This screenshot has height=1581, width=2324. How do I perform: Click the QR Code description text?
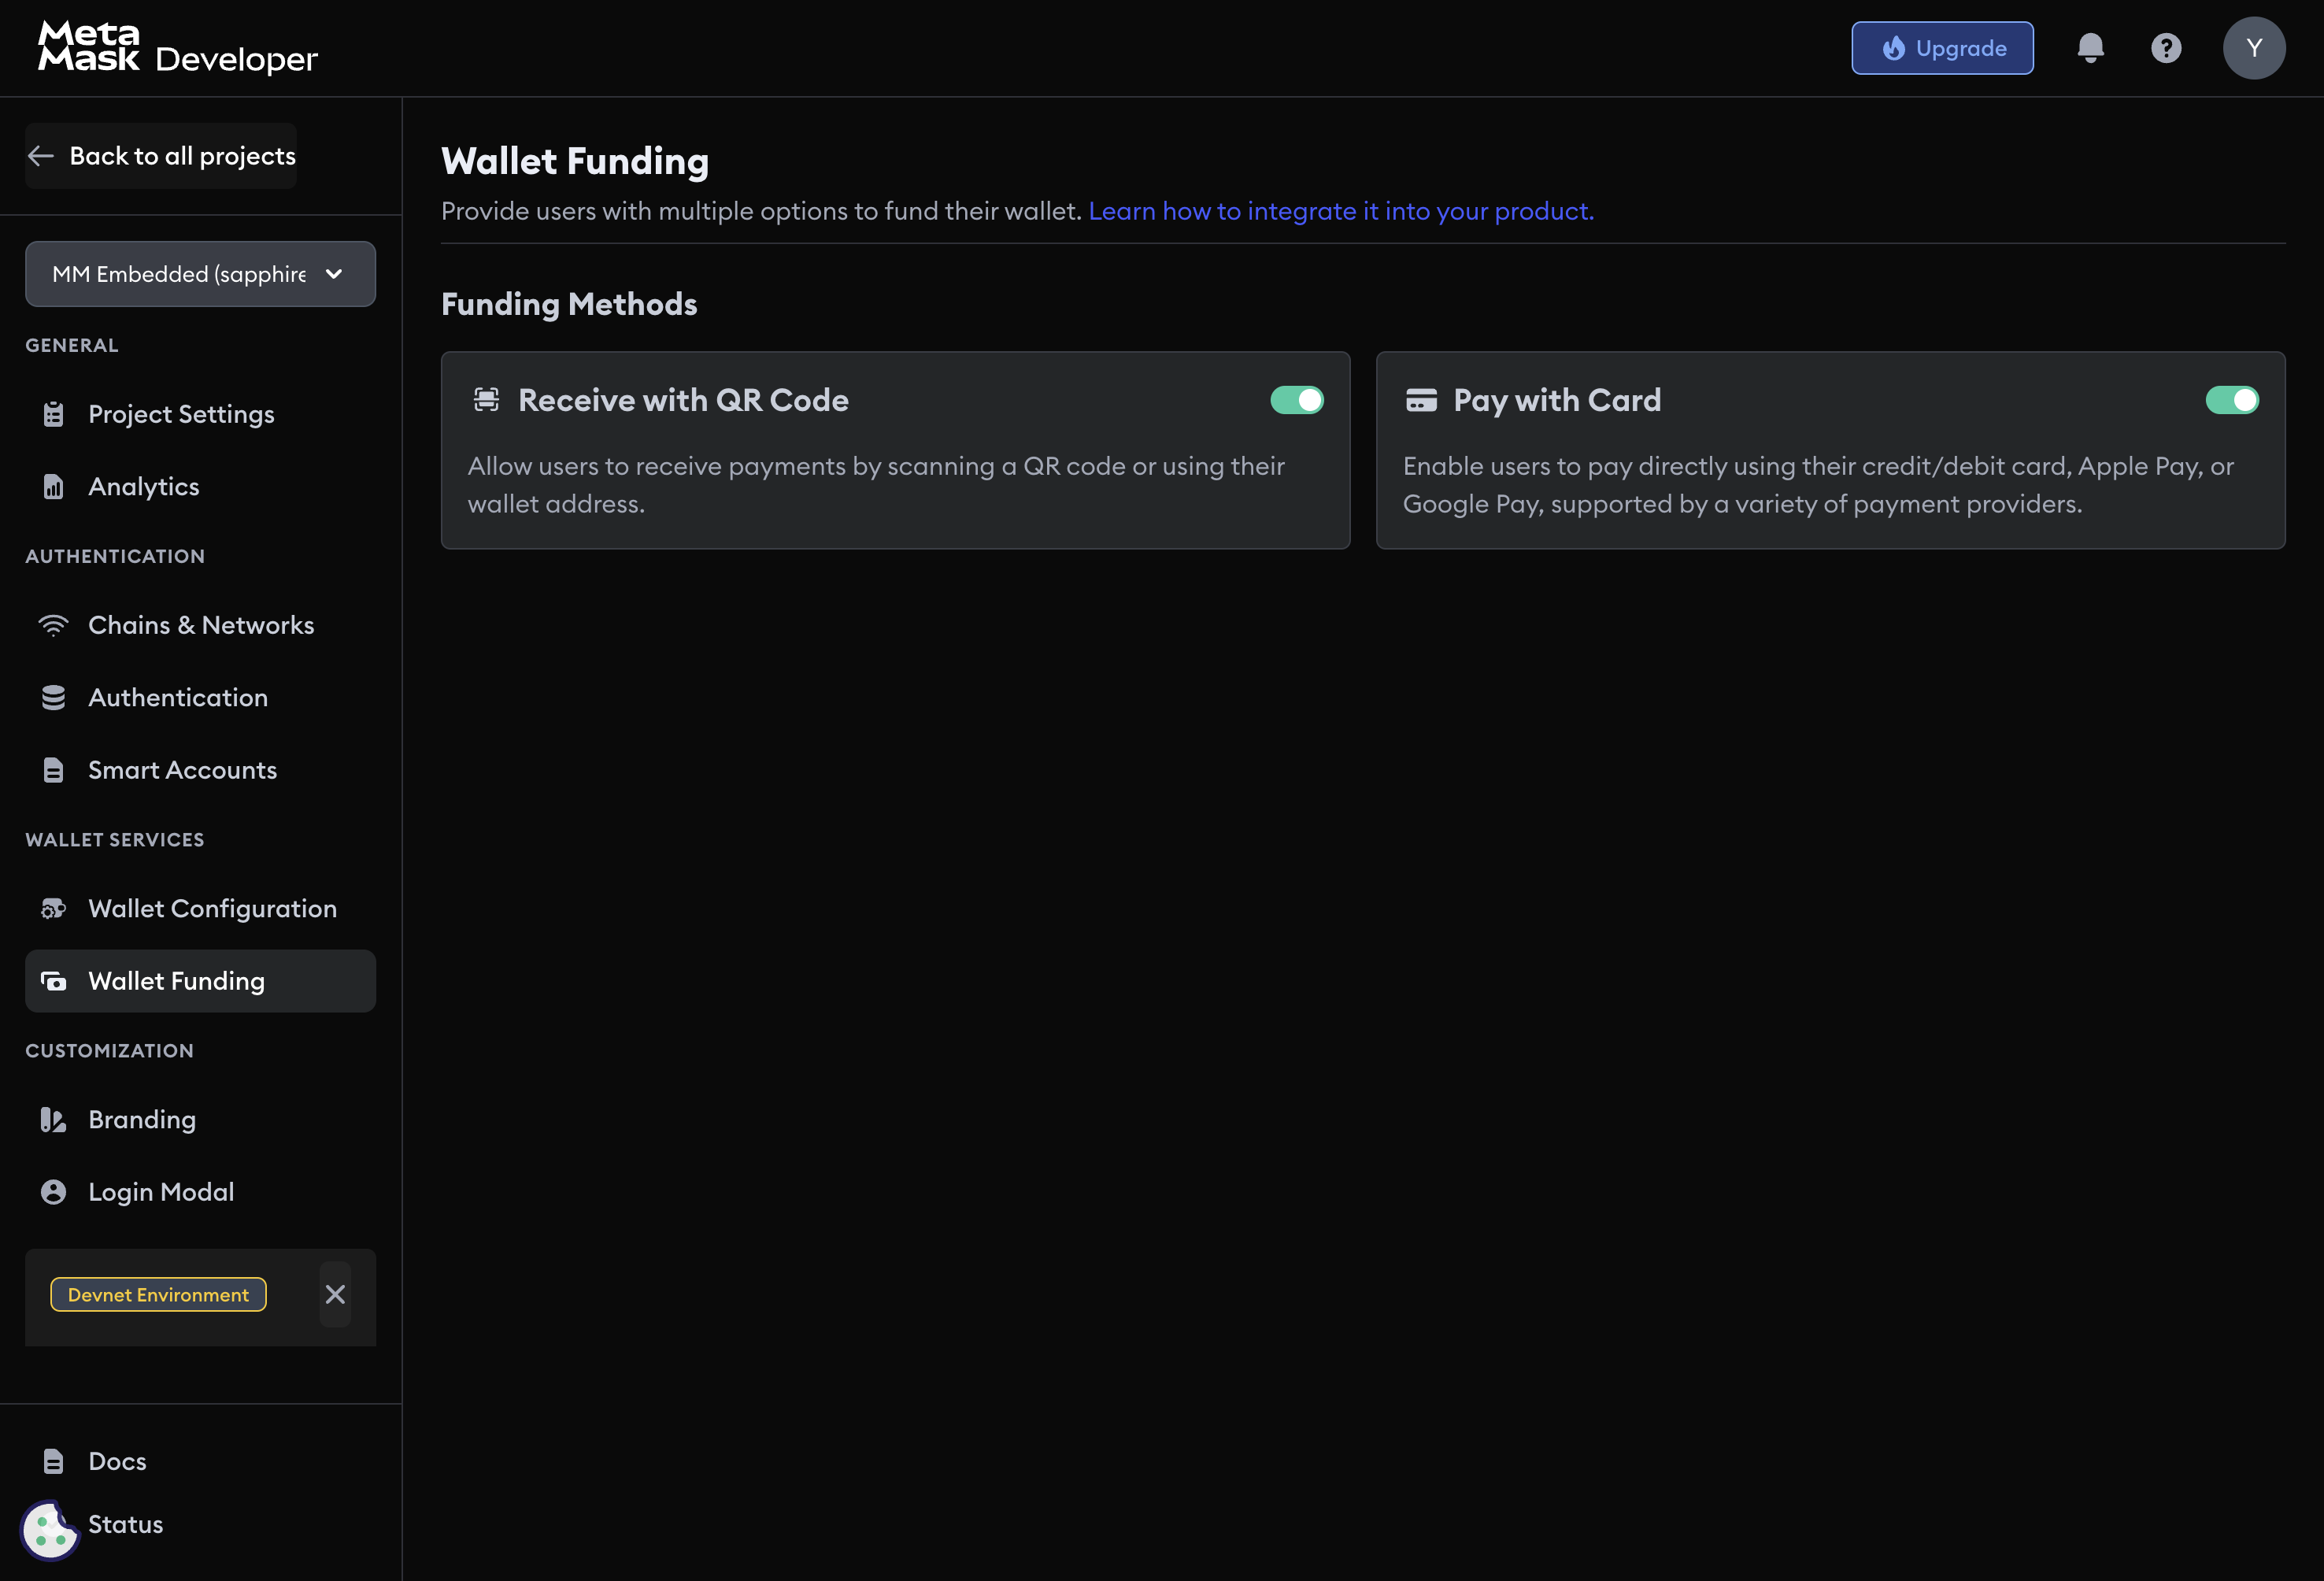(876, 485)
